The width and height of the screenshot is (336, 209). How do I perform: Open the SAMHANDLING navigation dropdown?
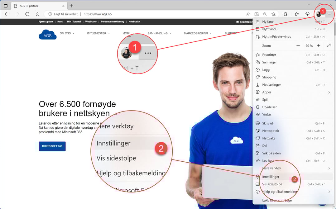coord(157,33)
